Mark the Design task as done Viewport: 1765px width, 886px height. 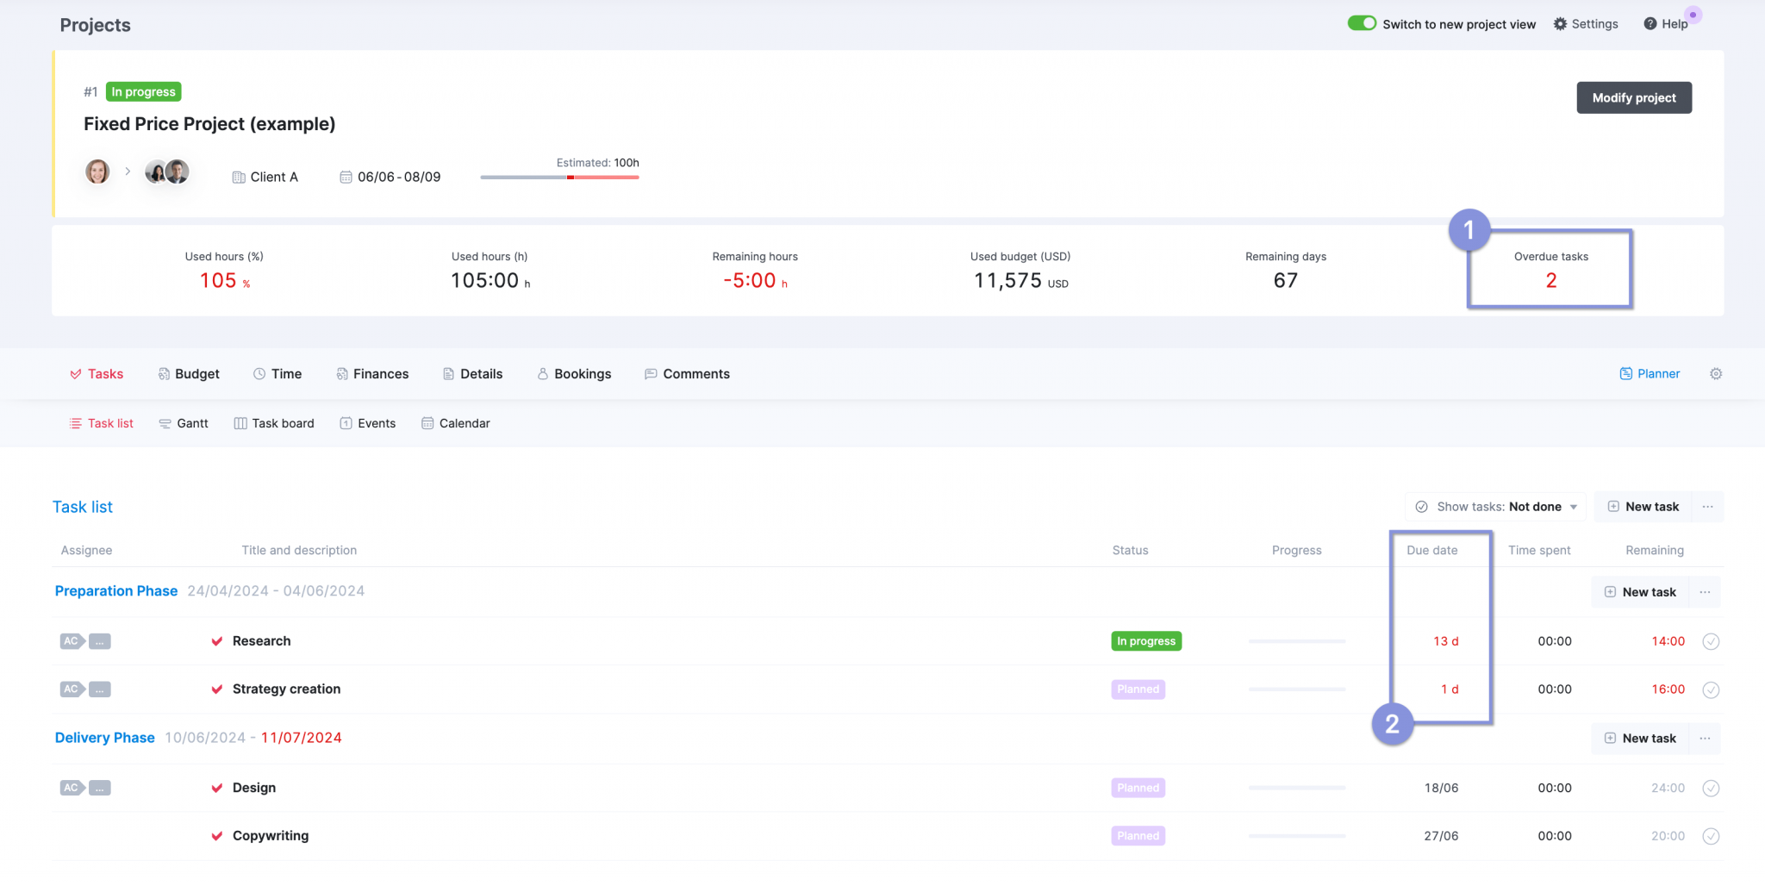pyautogui.click(x=1712, y=787)
